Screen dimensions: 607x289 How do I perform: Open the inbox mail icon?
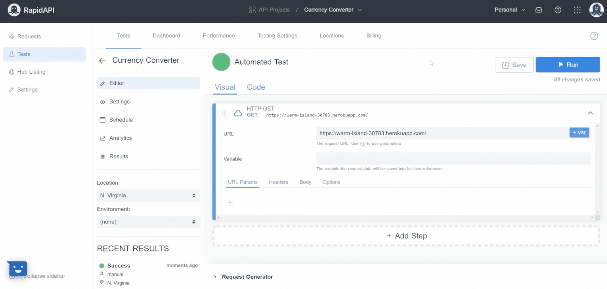(x=539, y=10)
